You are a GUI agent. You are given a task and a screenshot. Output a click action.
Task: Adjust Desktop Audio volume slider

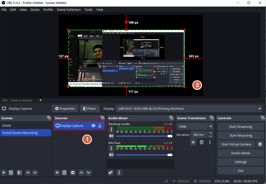click(x=144, y=136)
